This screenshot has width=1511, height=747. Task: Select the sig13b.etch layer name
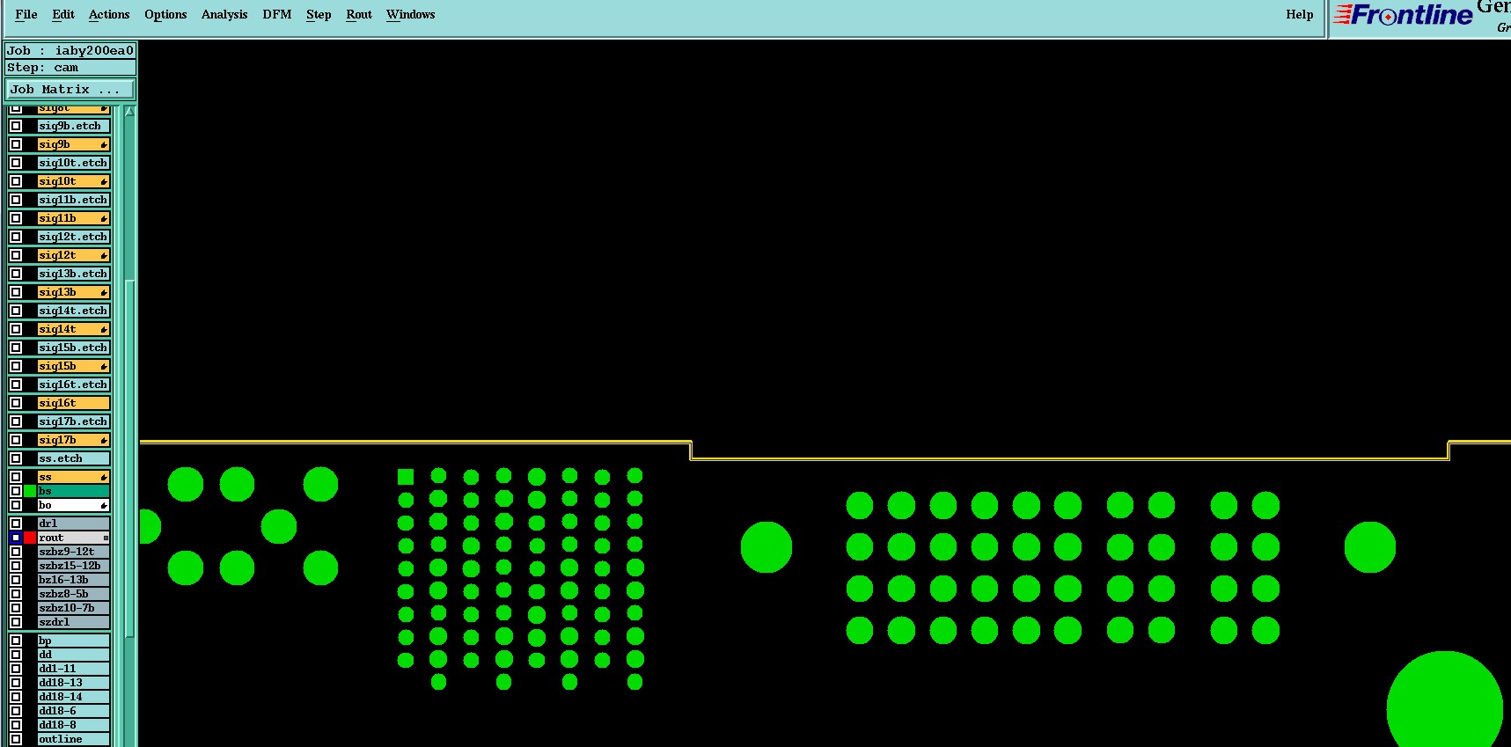[x=73, y=274]
